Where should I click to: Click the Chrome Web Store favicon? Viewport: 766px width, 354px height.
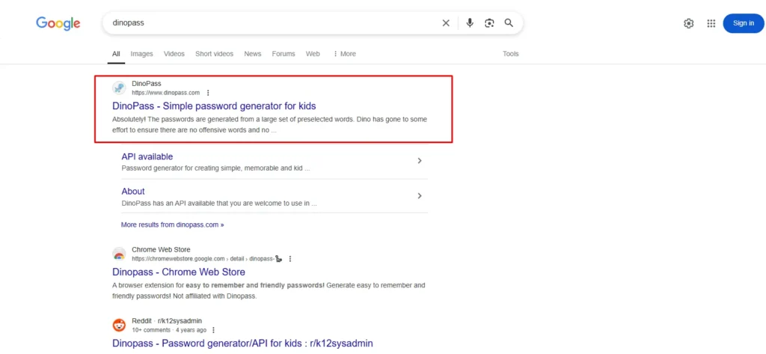tap(119, 254)
